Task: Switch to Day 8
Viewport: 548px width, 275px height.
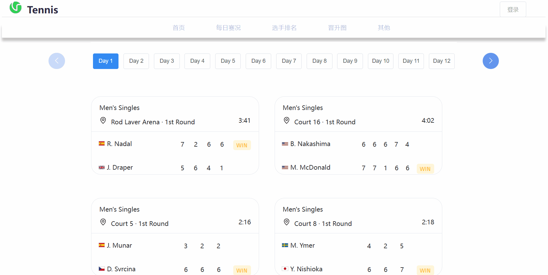Action: point(319,61)
